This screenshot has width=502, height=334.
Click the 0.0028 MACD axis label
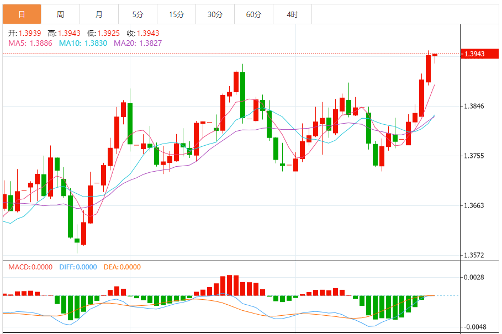[x=474, y=277]
